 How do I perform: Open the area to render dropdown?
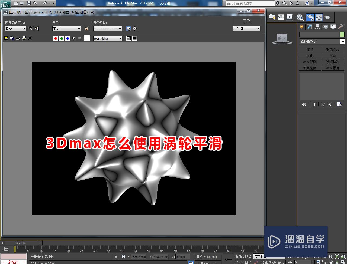tap(15, 28)
